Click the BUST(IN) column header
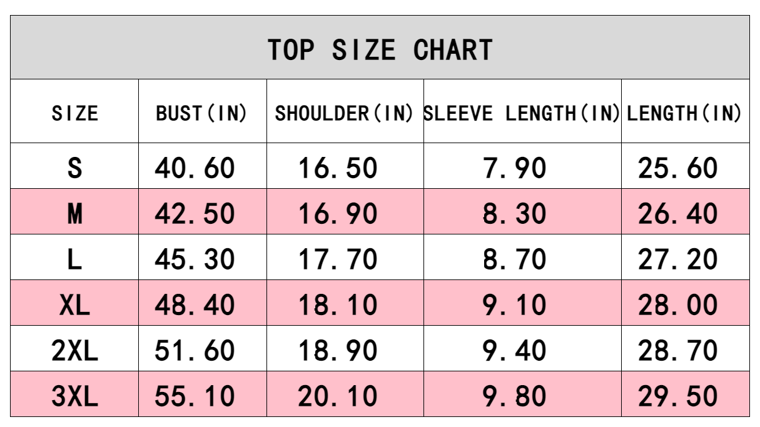 pyautogui.click(x=201, y=113)
